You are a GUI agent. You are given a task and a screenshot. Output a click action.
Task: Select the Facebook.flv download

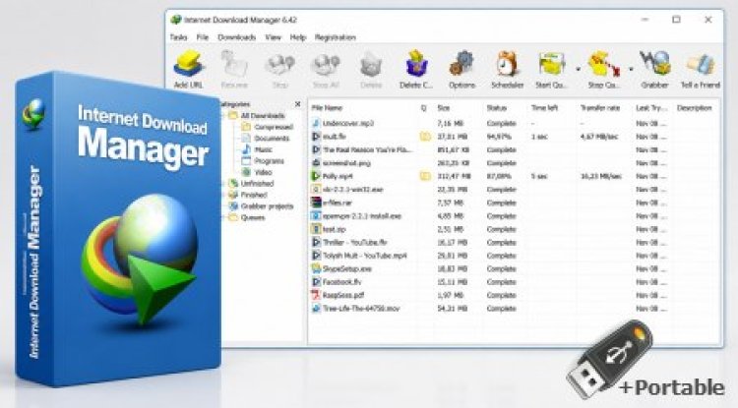(341, 282)
